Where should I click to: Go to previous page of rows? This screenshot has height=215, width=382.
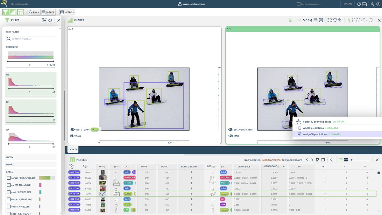(307, 160)
